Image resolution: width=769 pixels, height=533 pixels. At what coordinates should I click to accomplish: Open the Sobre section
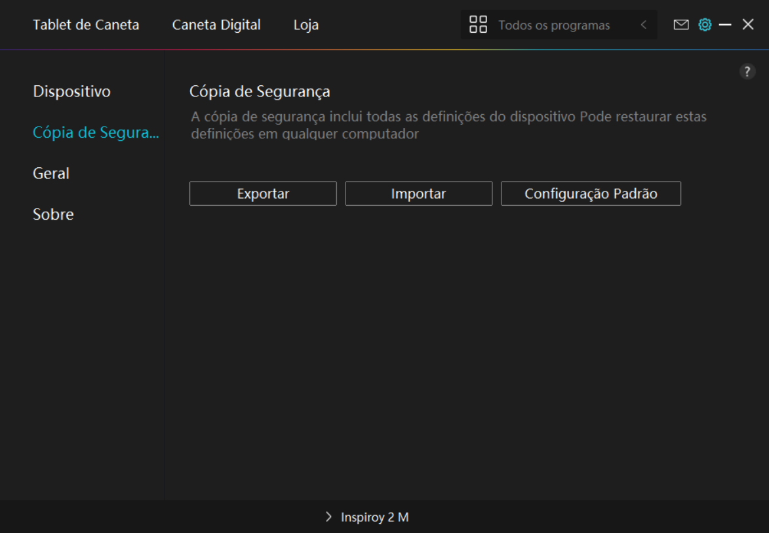pyautogui.click(x=53, y=214)
